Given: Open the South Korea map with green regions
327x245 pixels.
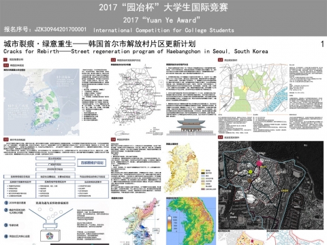Looking at the screenshot, I should point(42,102).
